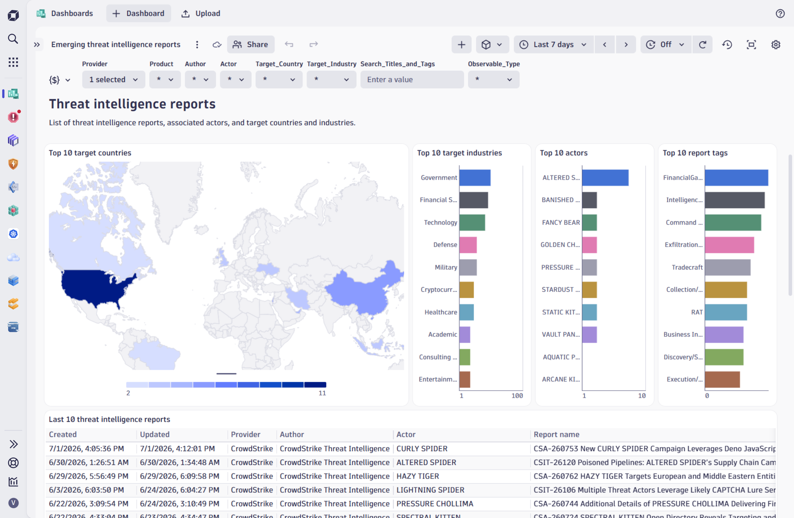This screenshot has width=794, height=518.
Task: Open the Clouds app icon in the sidebar
Action: 13,257
